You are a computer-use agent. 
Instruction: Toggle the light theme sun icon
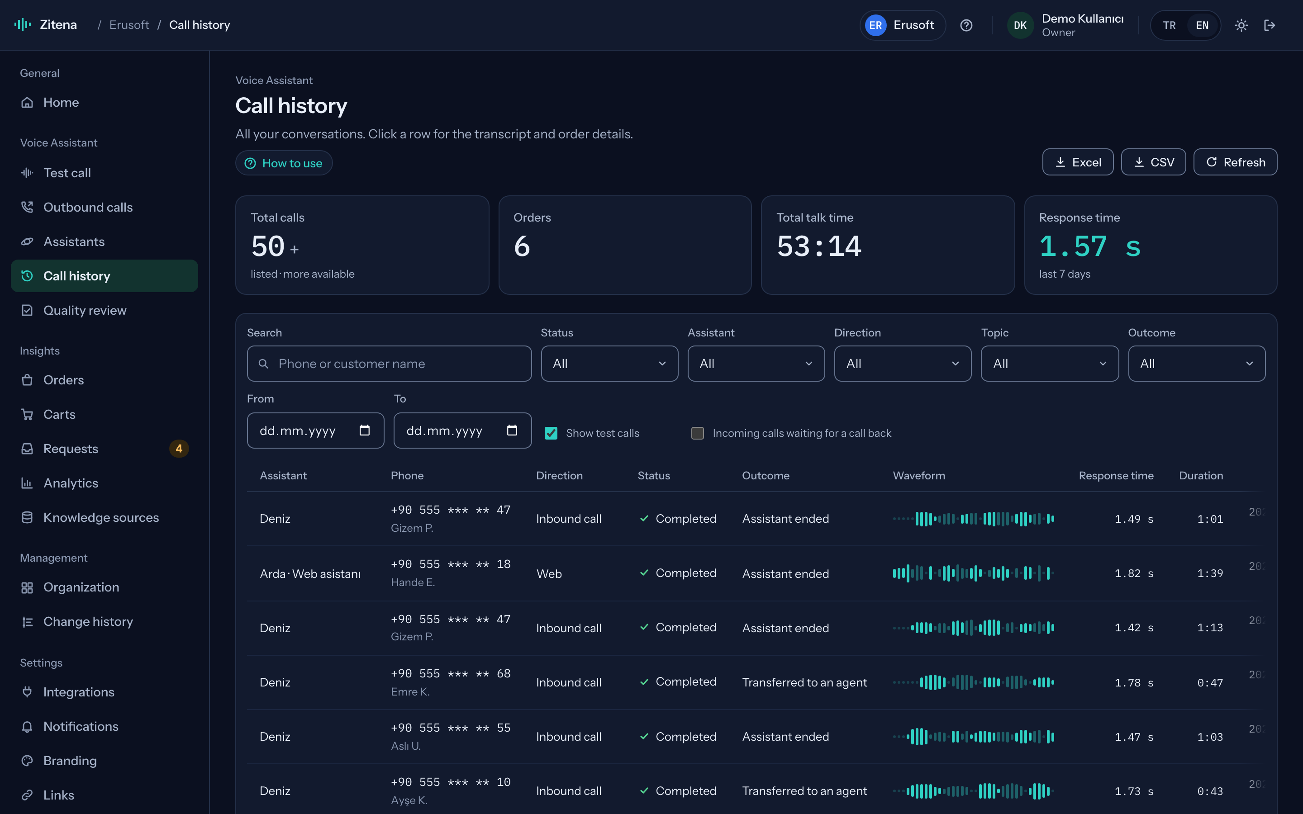point(1241,25)
